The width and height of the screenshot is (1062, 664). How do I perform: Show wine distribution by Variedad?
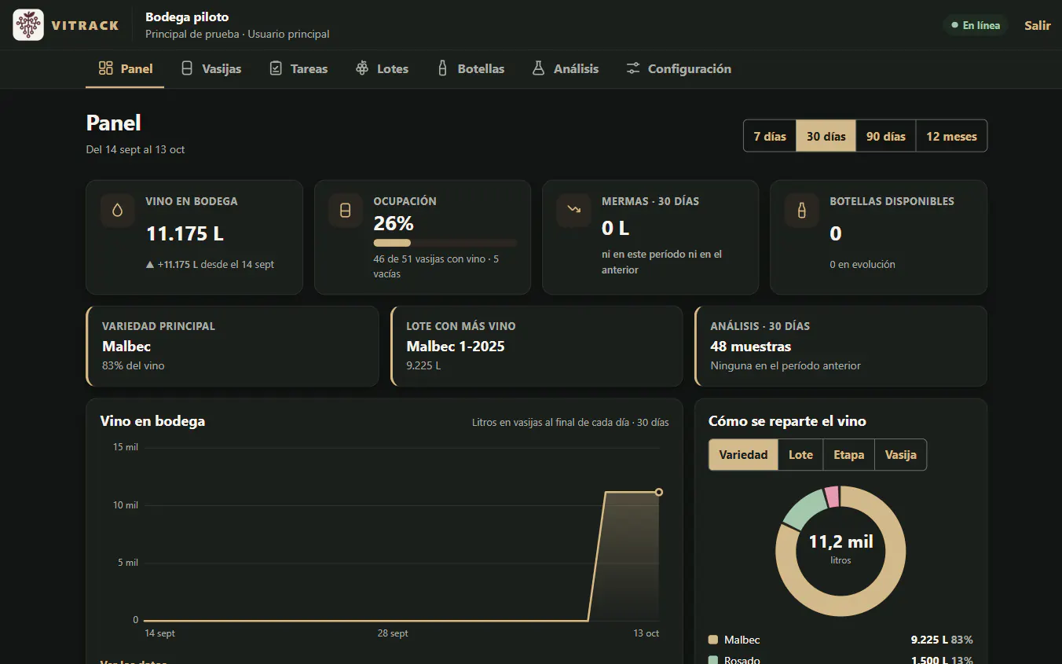(x=743, y=455)
